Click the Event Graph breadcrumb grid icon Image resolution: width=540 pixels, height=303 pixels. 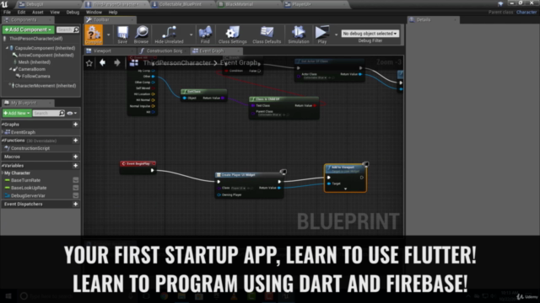click(134, 63)
